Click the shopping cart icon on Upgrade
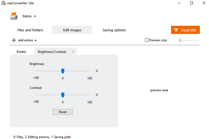This screenshot has height=139, width=209. (x=176, y=30)
